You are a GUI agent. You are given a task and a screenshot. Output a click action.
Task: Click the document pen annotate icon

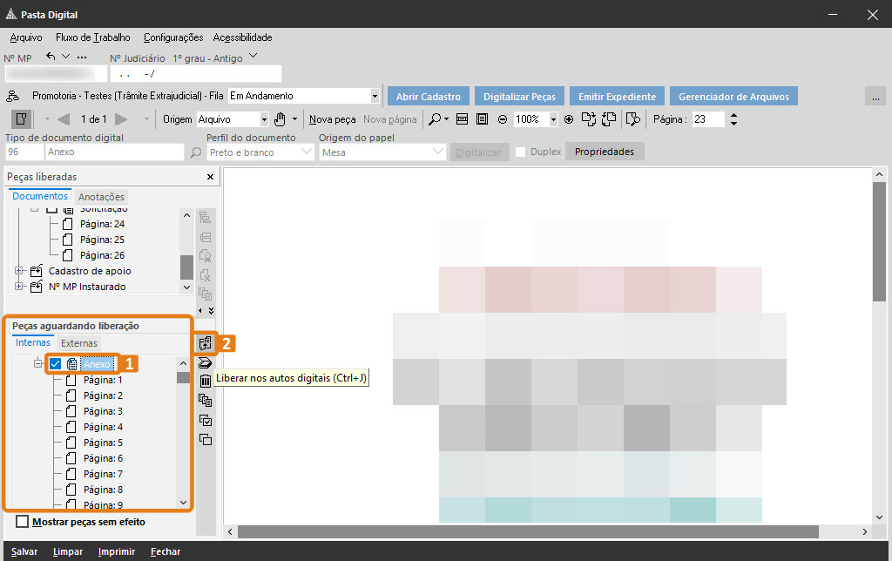(632, 119)
